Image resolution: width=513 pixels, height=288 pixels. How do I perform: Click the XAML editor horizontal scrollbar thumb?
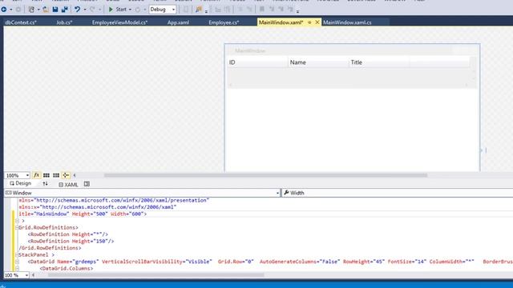click(x=156, y=275)
